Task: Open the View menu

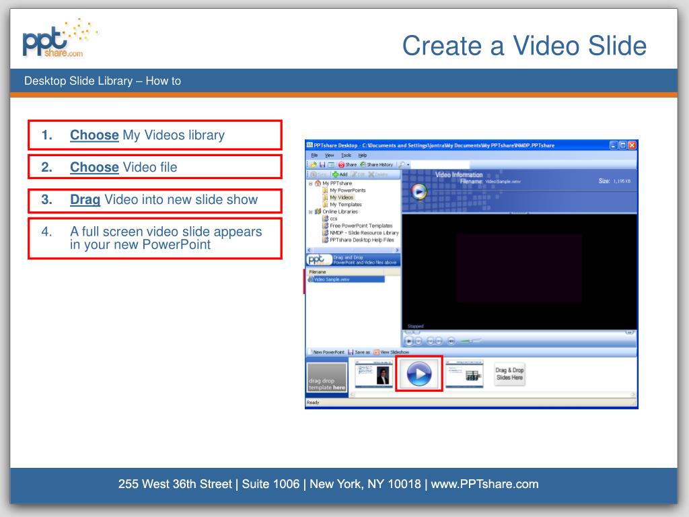Action: point(329,156)
